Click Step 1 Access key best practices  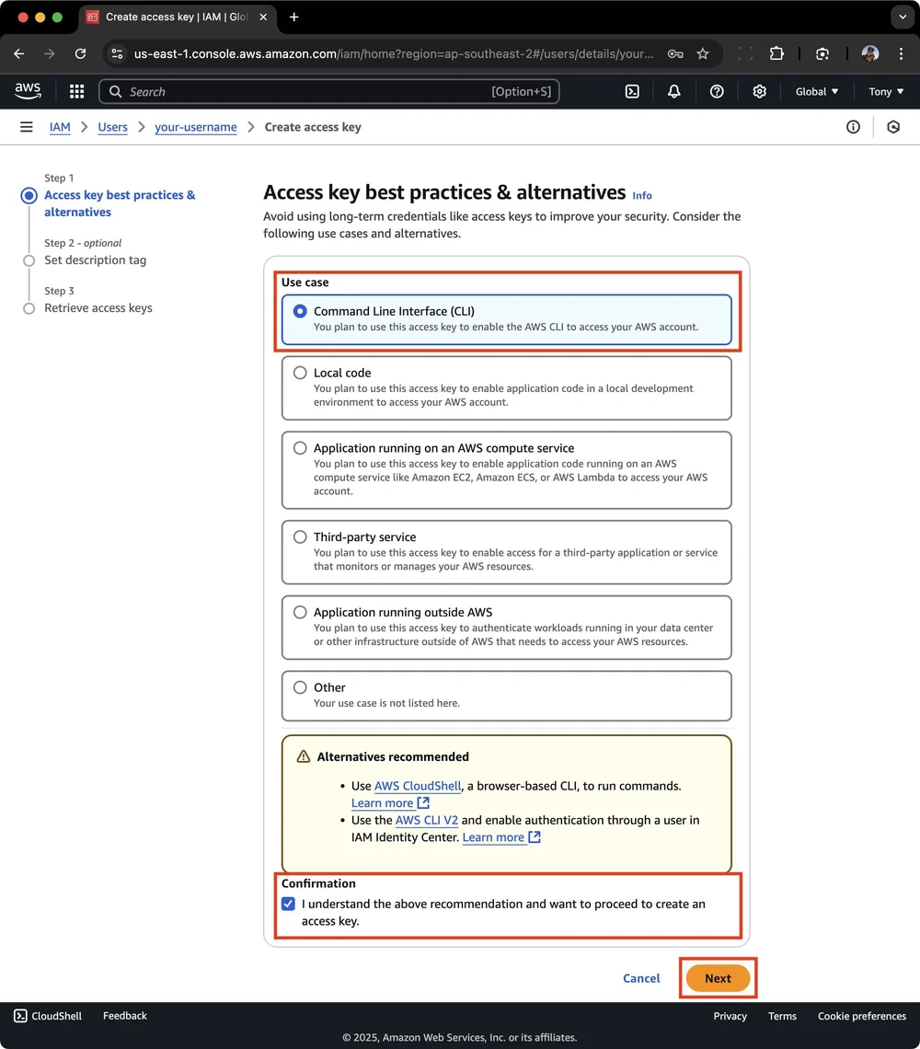[120, 203]
